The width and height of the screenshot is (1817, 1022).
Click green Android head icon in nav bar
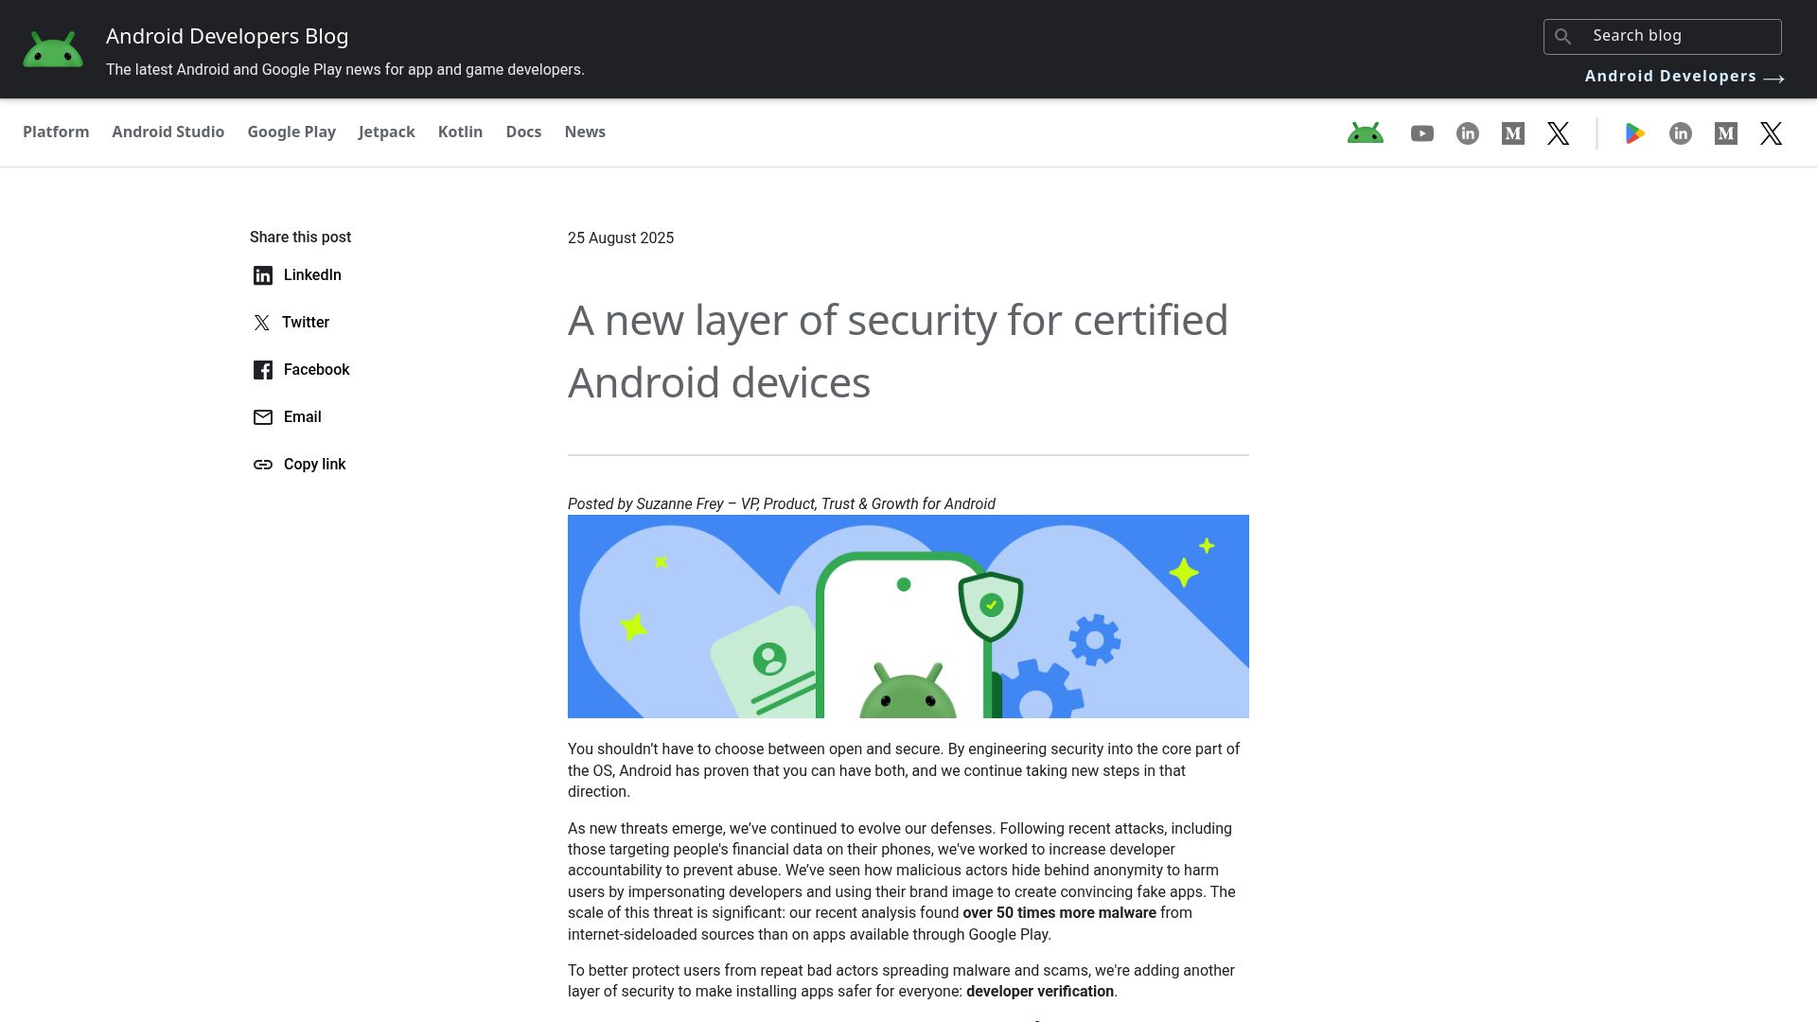(1366, 133)
